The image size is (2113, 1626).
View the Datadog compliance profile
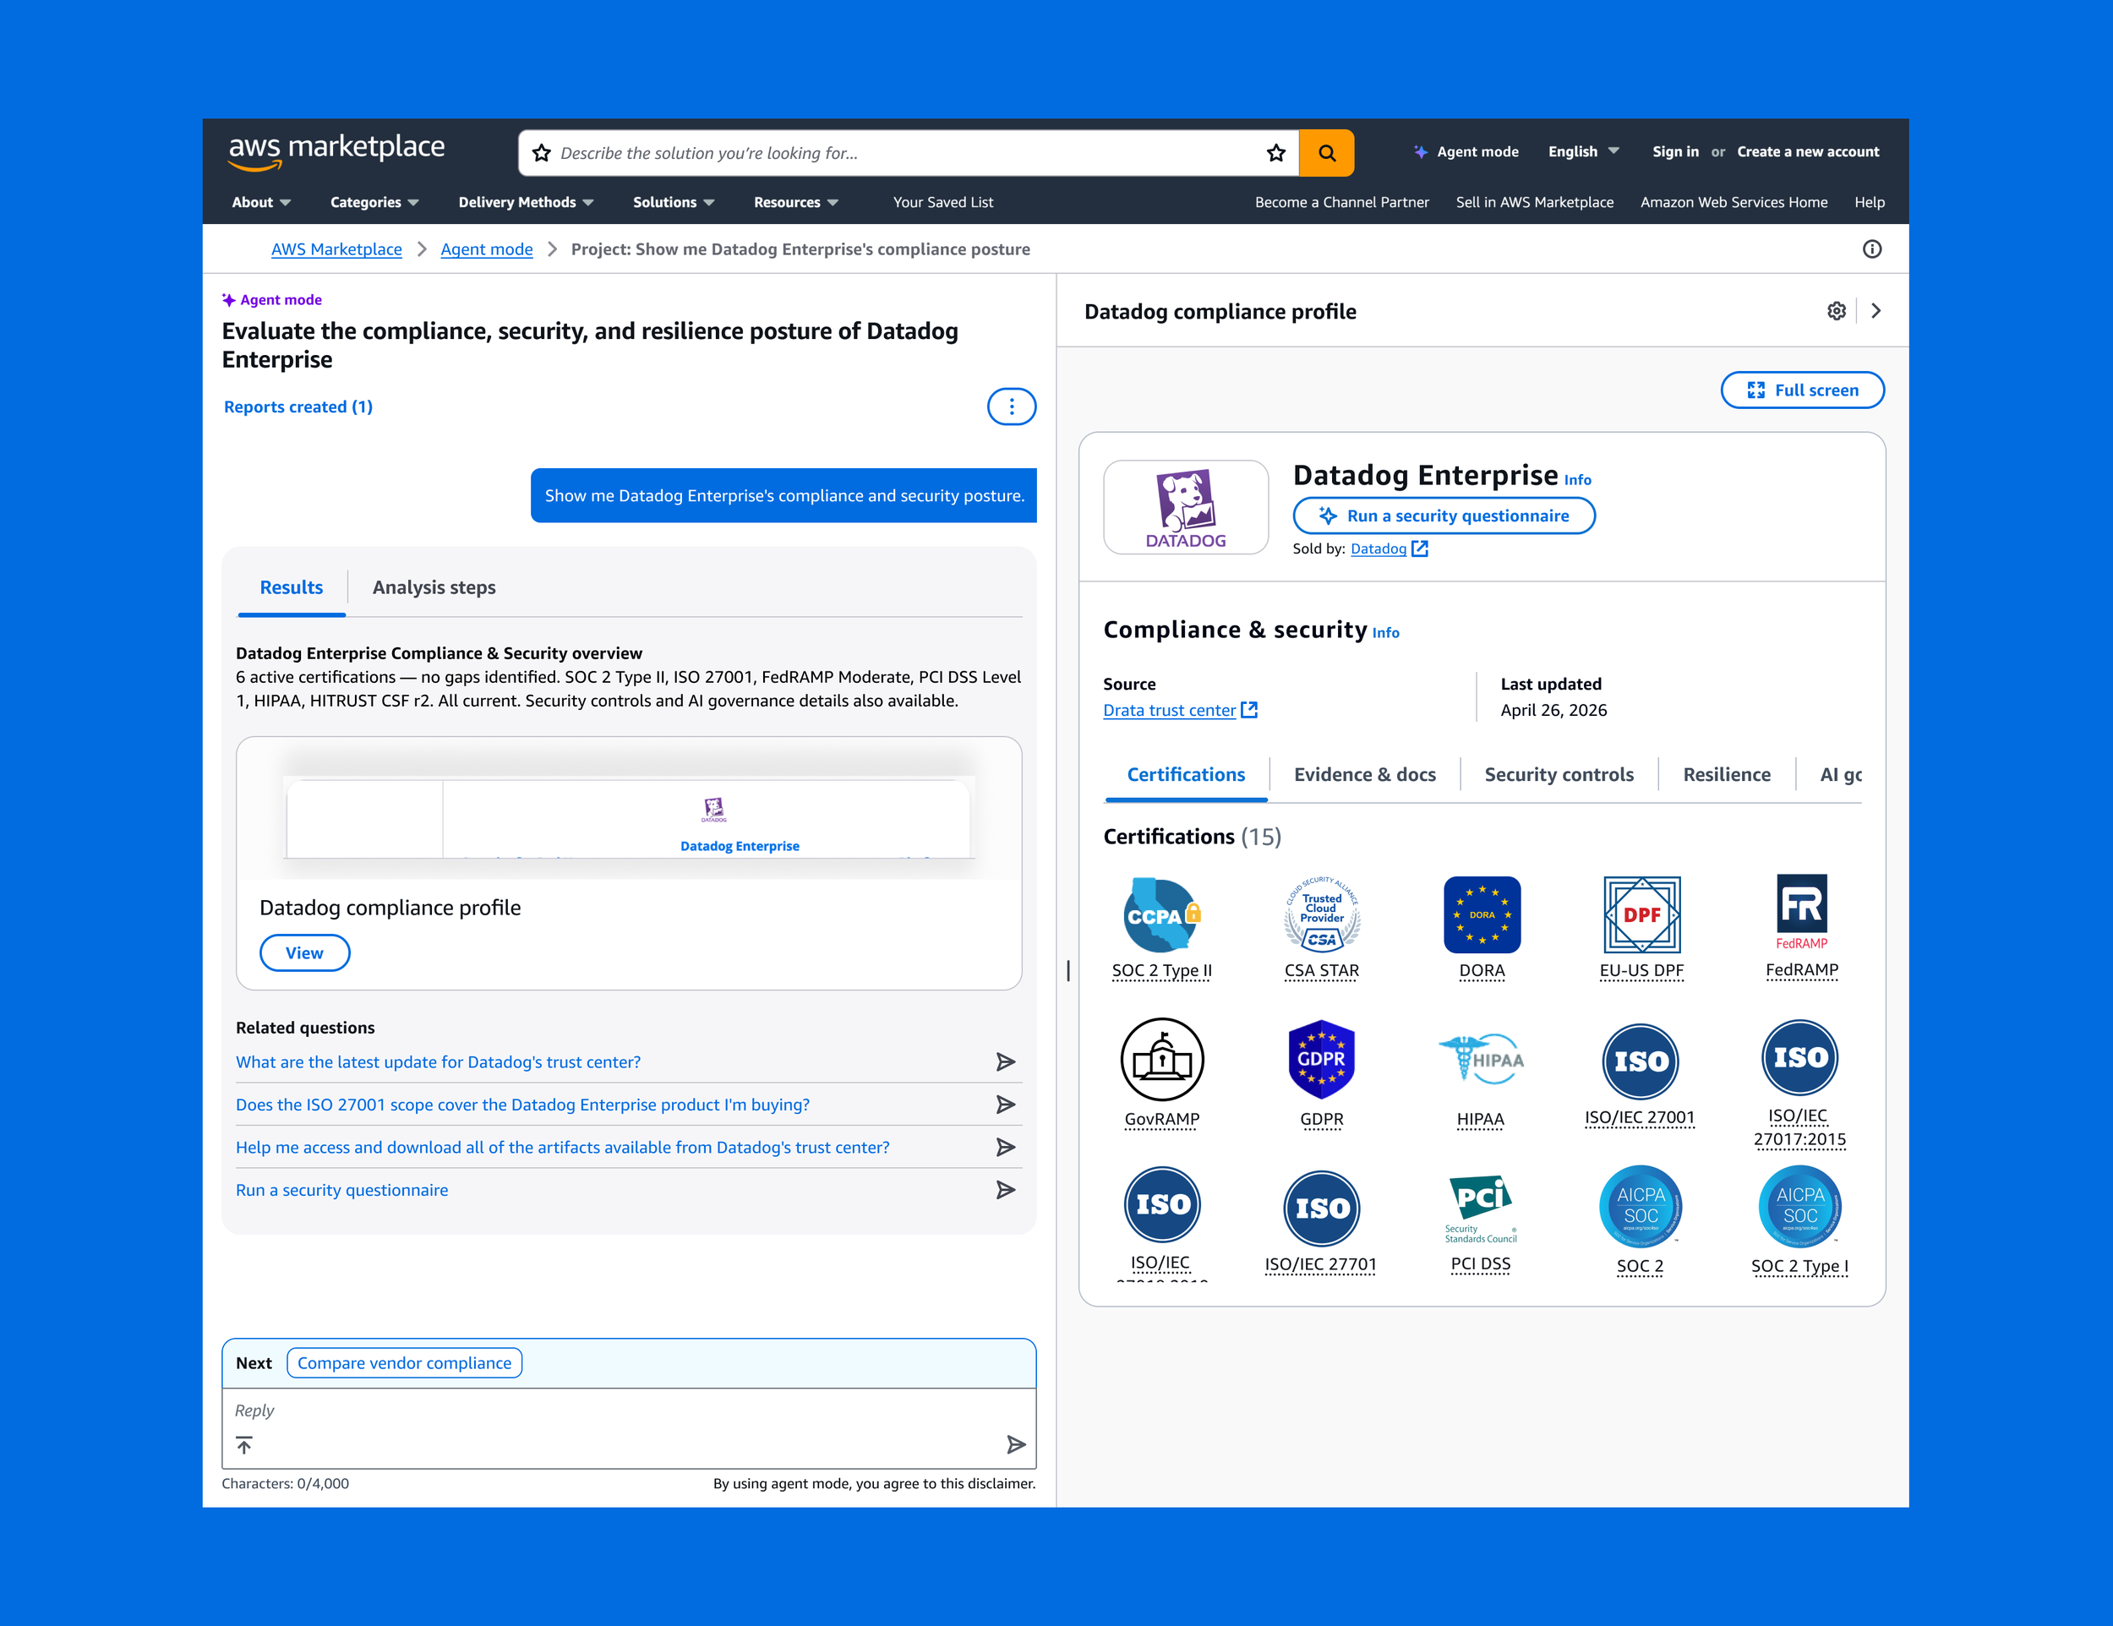point(305,952)
